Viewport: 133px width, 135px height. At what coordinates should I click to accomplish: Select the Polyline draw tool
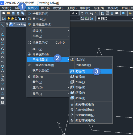pyautogui.click(x=3, y=35)
